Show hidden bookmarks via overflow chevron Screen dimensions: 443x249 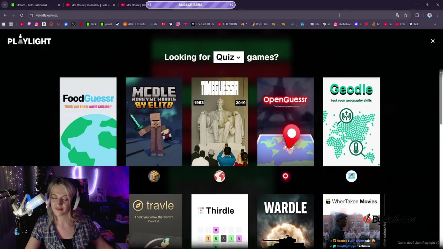pyautogui.click(x=434, y=24)
